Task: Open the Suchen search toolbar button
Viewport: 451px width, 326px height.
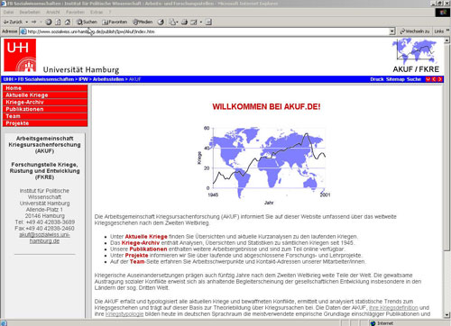Action: (x=87, y=22)
